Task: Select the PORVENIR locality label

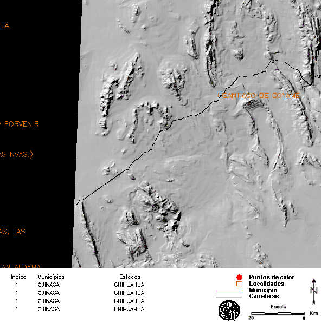Action: click(21, 124)
